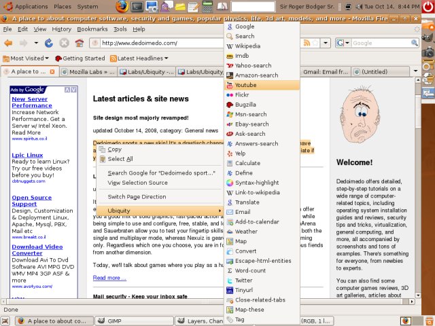Open the "New Server Performance" ad link

coord(31,102)
